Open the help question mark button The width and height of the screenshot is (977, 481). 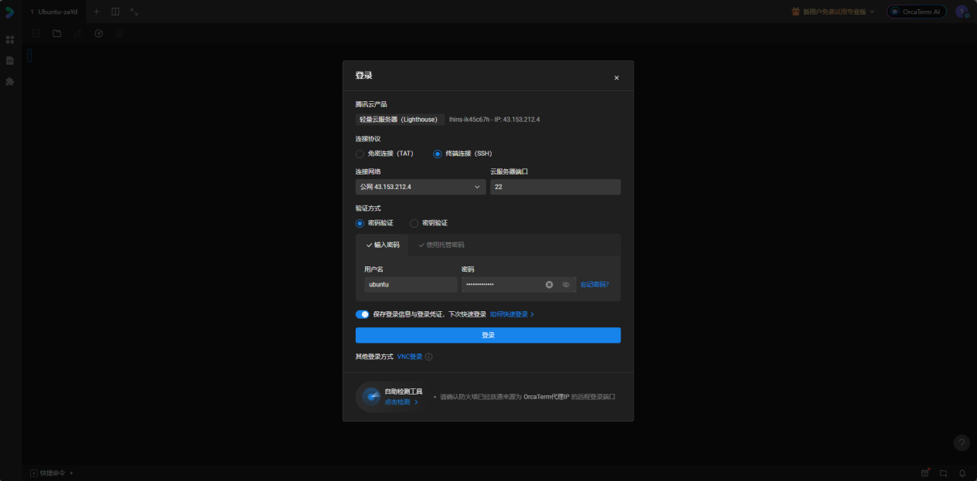pos(961,442)
